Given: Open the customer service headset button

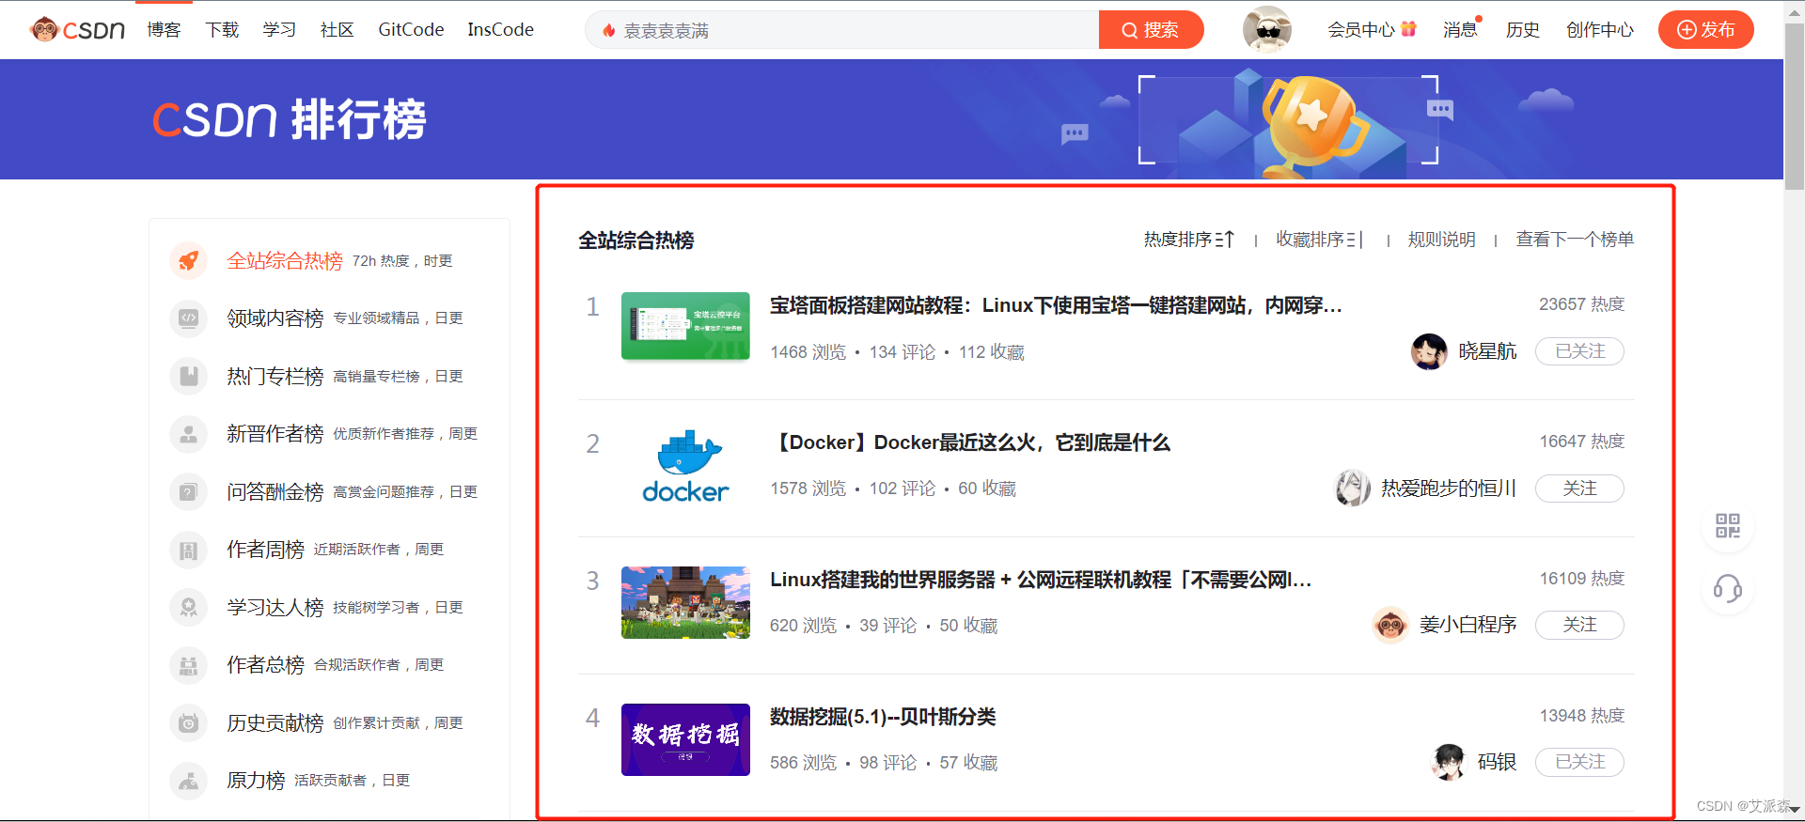Looking at the screenshot, I should tap(1728, 589).
